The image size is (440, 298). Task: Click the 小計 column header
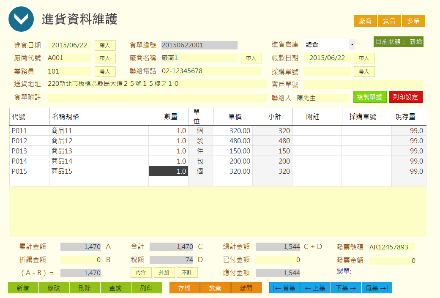pyautogui.click(x=273, y=117)
